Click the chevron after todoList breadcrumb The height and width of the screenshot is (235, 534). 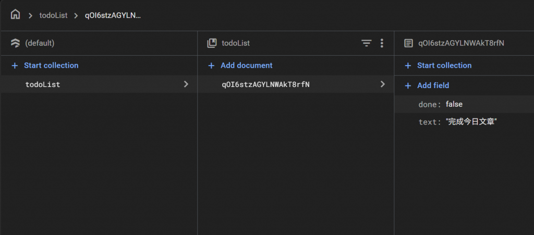pyautogui.click(x=76, y=15)
